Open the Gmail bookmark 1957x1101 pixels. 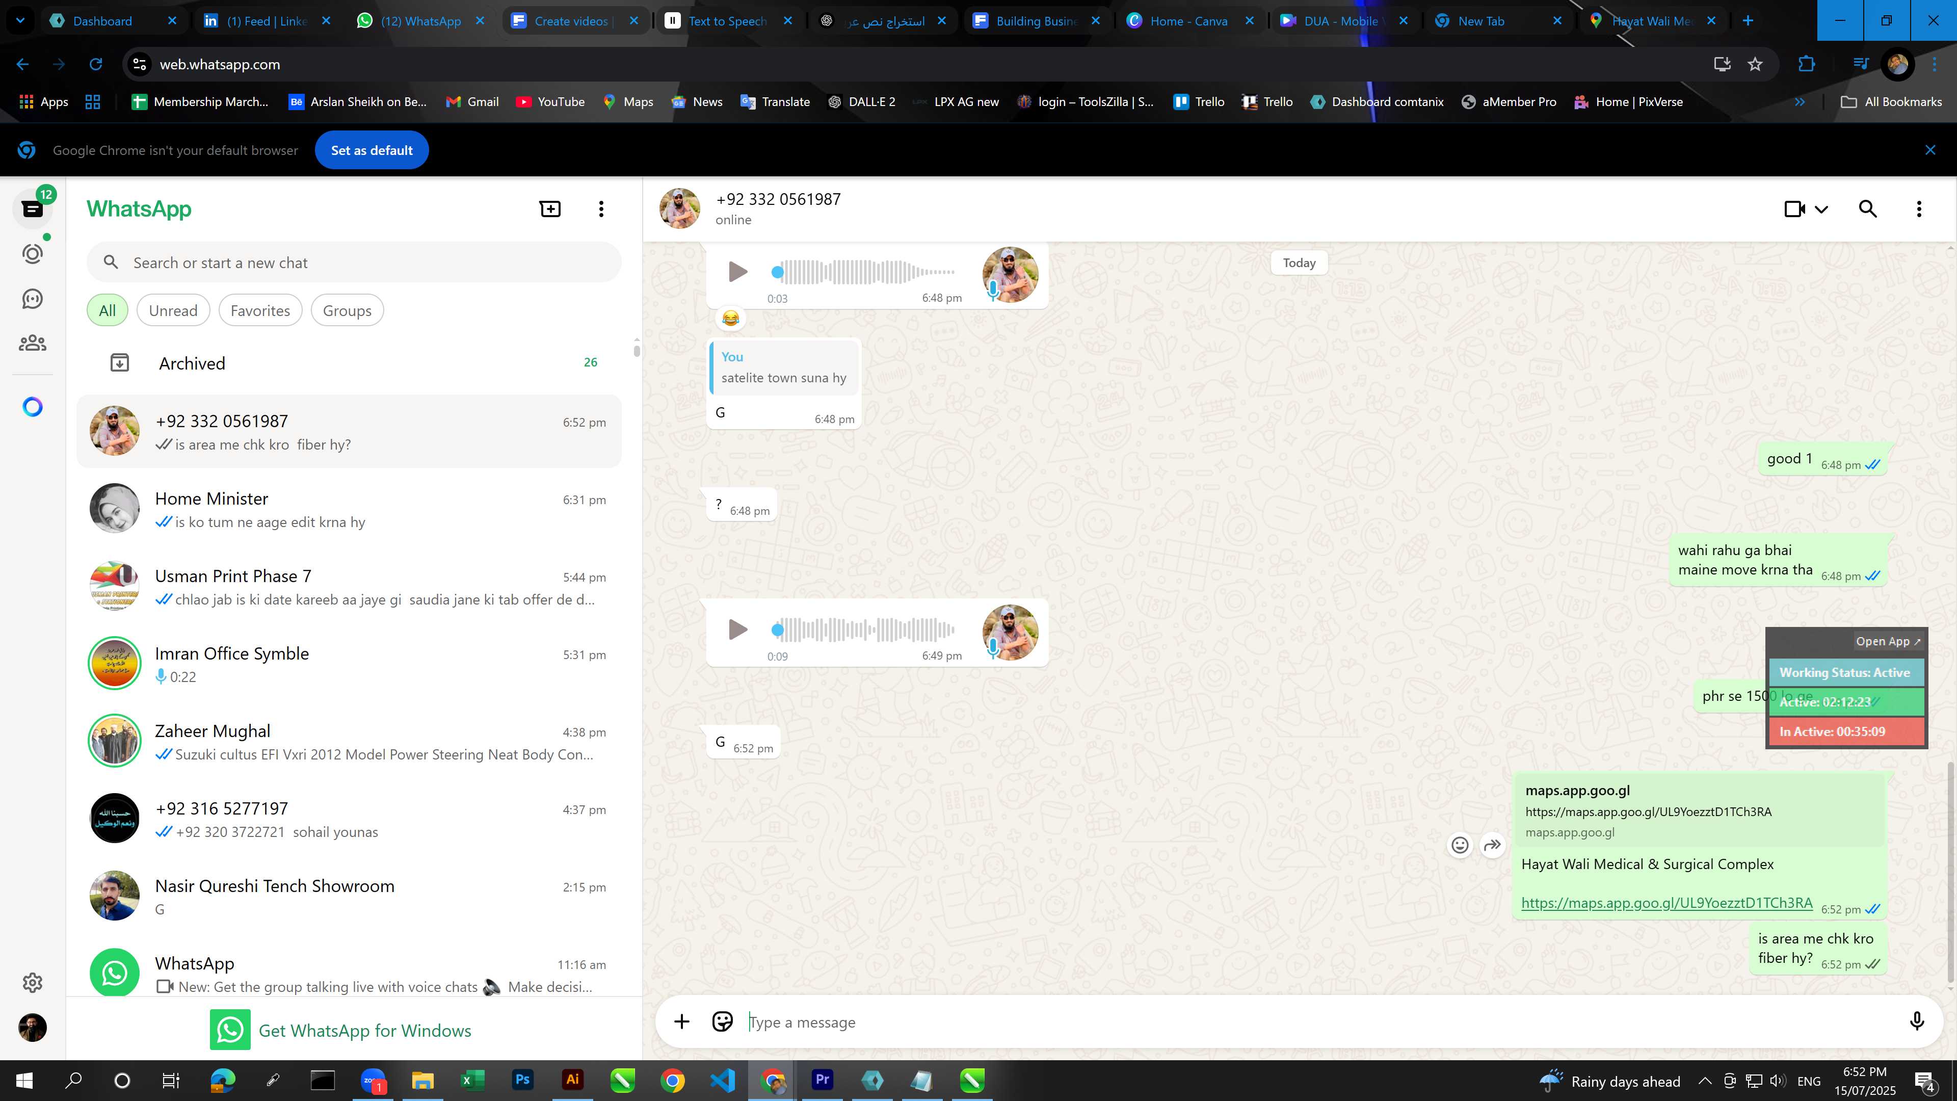pos(472,102)
